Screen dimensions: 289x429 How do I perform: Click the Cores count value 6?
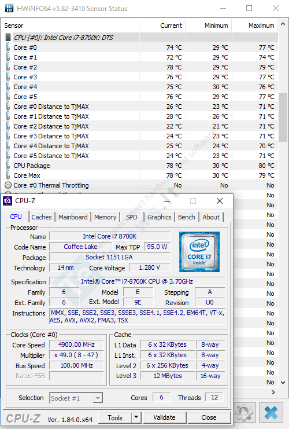click(161, 397)
